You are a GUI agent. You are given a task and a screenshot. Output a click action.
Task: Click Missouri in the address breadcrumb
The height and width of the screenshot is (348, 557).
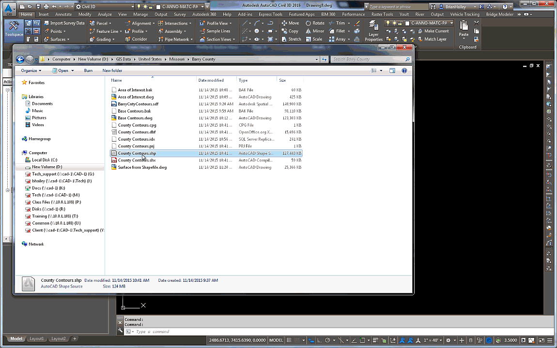(177, 59)
